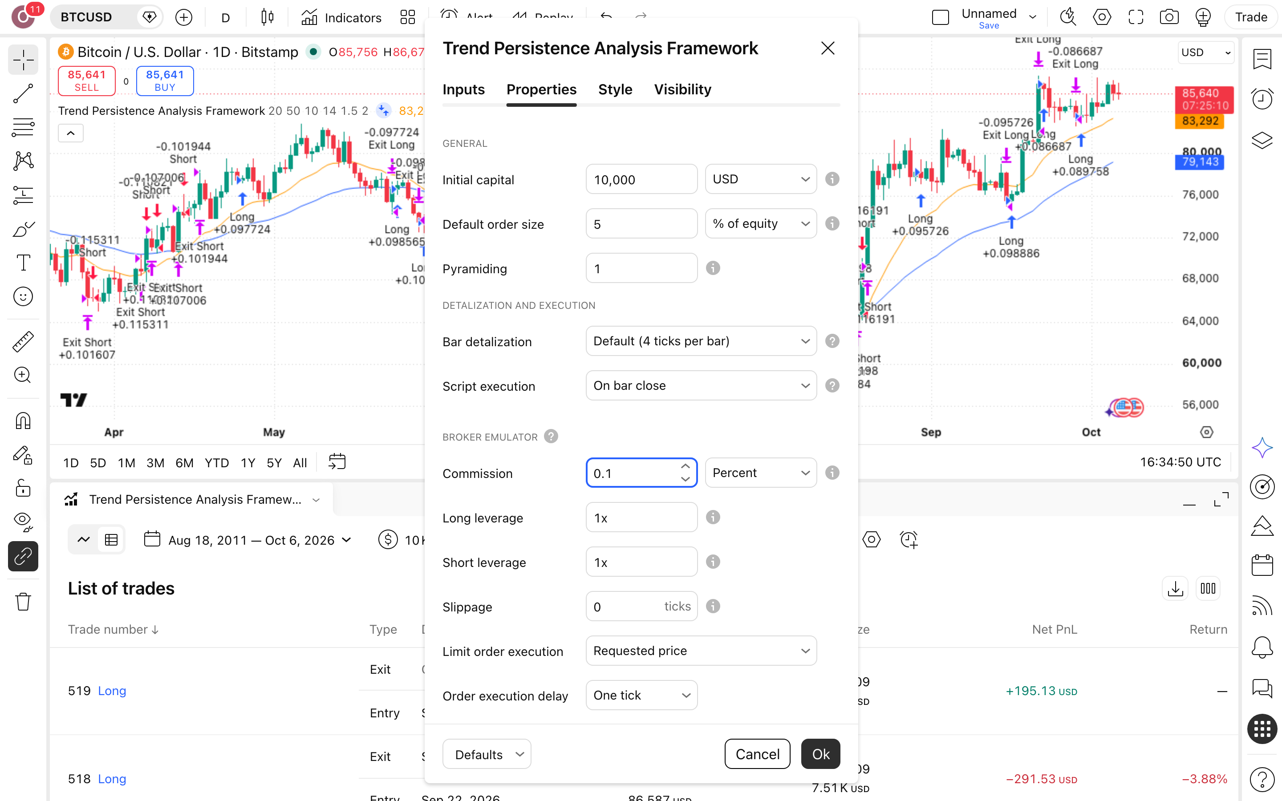
Task: Activate the zoom in tool
Action: [23, 376]
